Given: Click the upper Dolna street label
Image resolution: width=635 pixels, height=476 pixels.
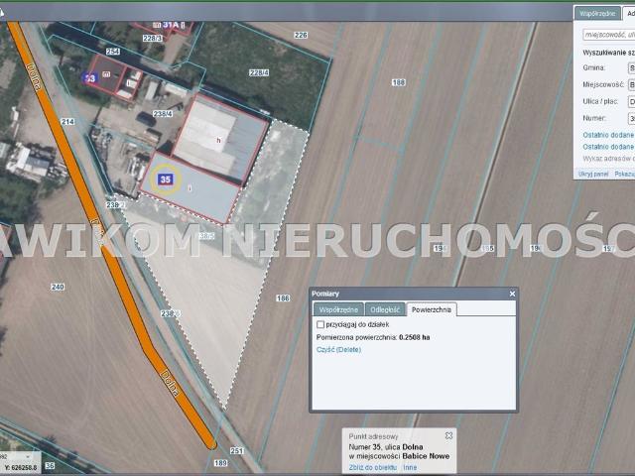Looking at the screenshot, I should tap(34, 77).
